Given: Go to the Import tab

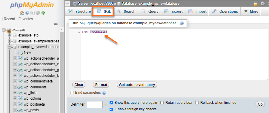Looking at the screenshot, I should pos(197,12).
